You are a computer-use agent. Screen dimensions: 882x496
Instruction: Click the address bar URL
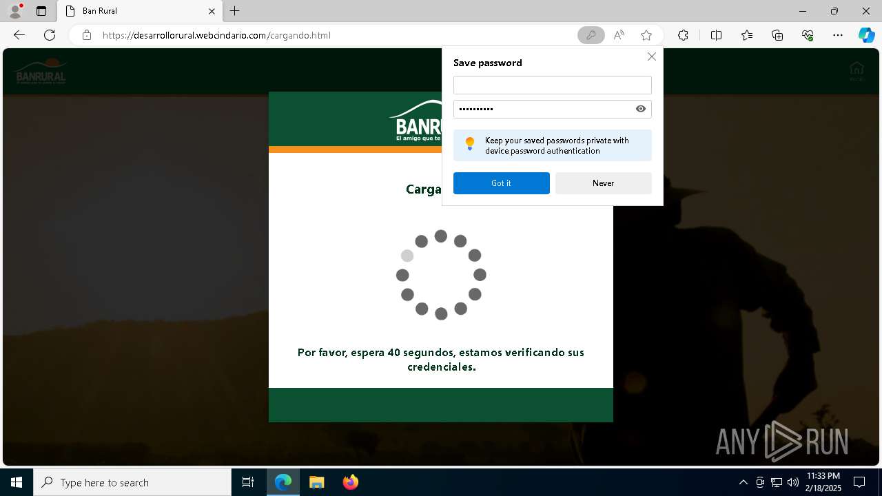(216, 35)
